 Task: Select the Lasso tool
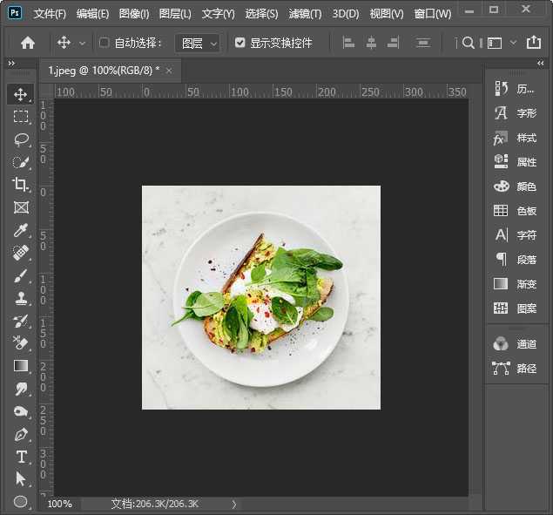pyautogui.click(x=21, y=139)
